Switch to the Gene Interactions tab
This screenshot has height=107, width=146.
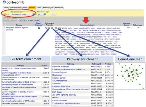[15, 8]
